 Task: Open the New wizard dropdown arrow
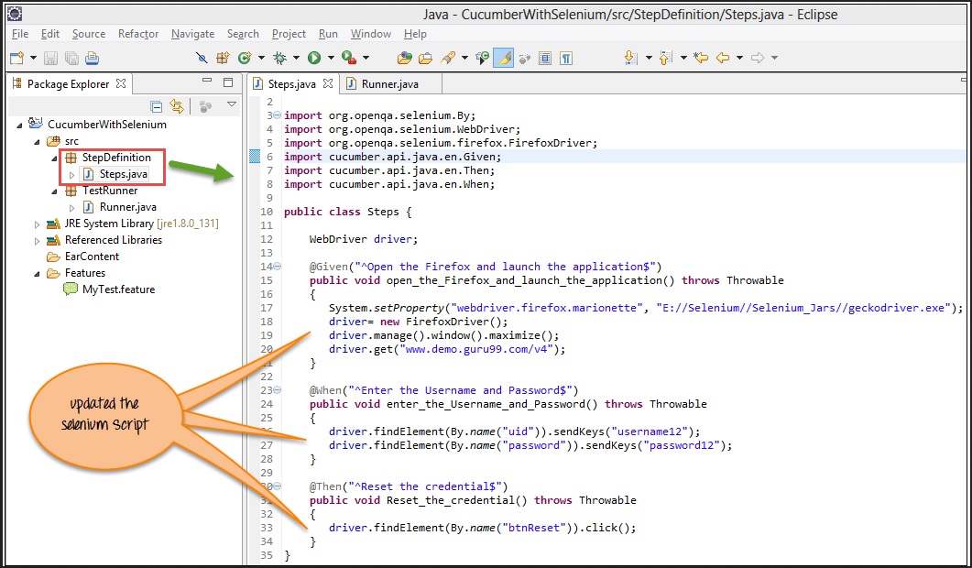34,59
